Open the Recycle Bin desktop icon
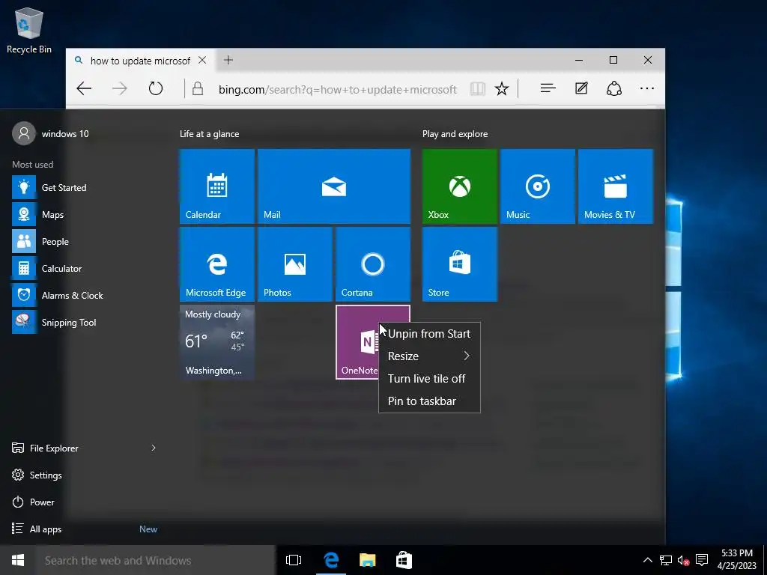Viewport: 767px width, 575px height. [x=29, y=30]
